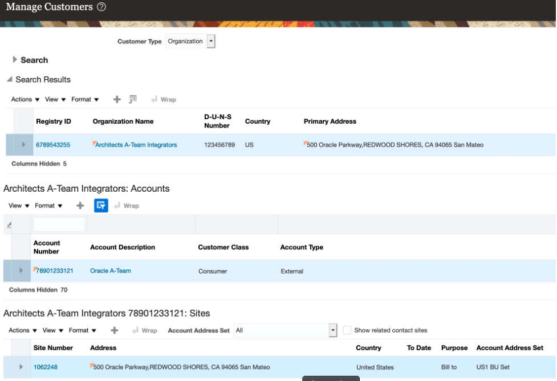This screenshot has height=381, width=557.
Task: Click the plus icon in Accounts toolbar
Action: [x=80, y=205]
